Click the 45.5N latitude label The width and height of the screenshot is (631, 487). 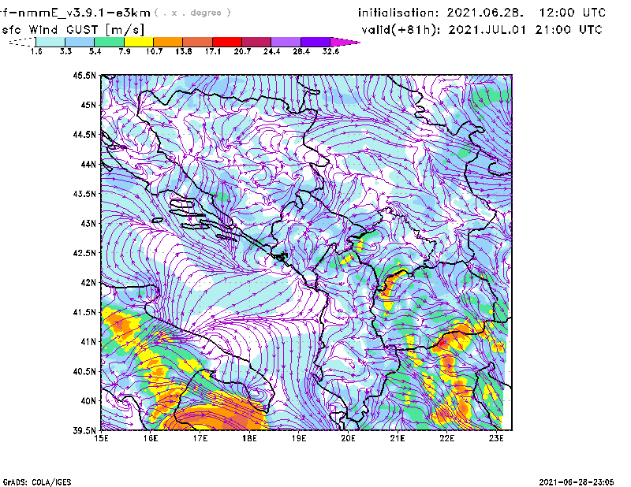click(84, 75)
